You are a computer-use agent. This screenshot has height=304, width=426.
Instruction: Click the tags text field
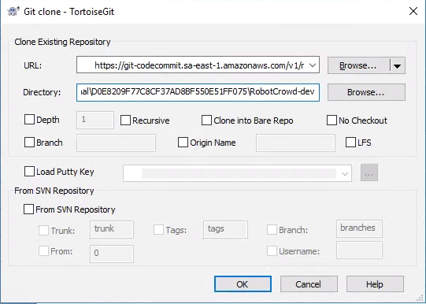coord(225,229)
